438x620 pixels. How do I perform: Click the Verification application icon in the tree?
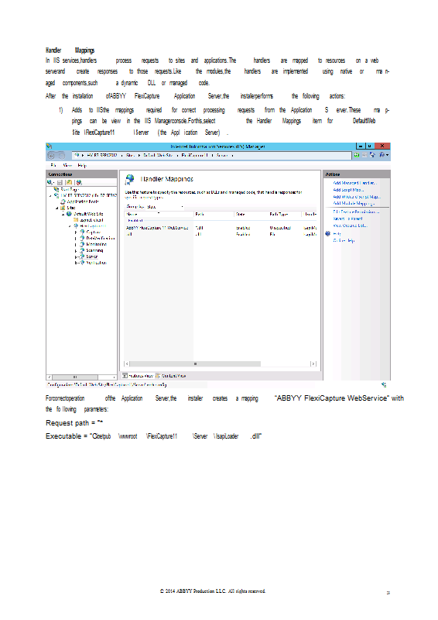(82, 263)
